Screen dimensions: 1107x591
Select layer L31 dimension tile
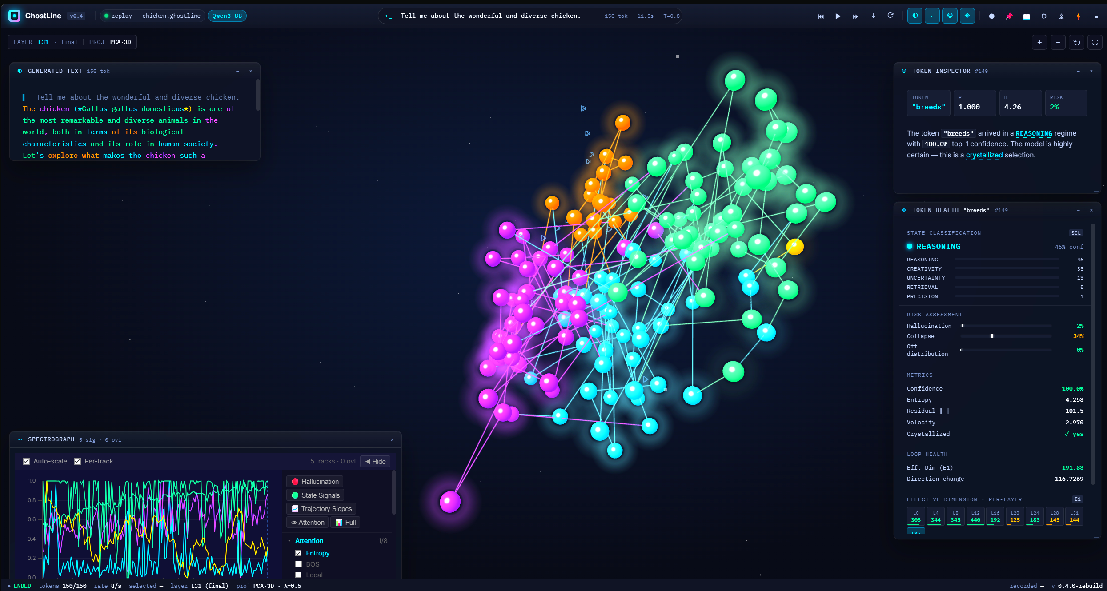(1074, 517)
